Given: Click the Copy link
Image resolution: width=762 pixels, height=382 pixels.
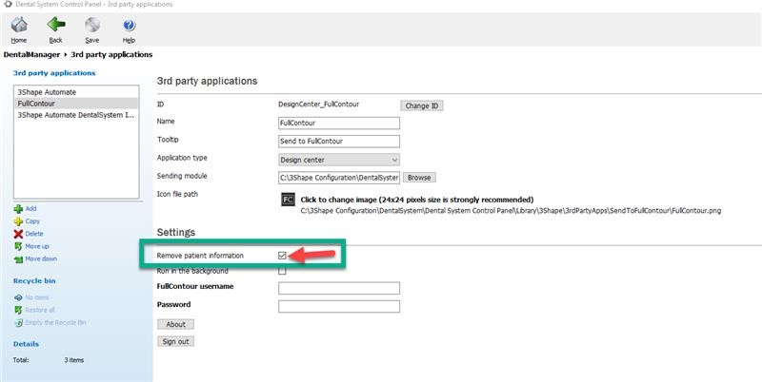Looking at the screenshot, I should point(32,221).
